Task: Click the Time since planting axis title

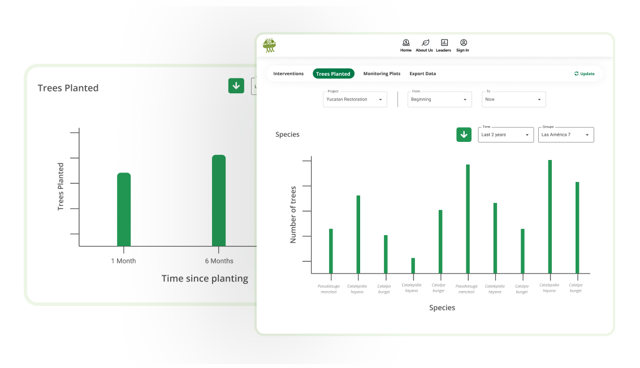Action: [205, 279]
